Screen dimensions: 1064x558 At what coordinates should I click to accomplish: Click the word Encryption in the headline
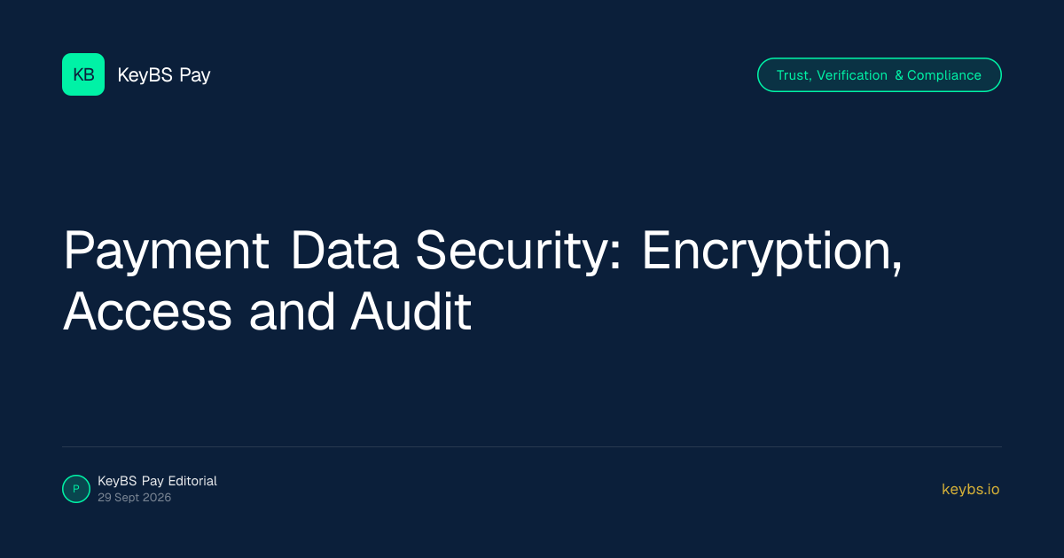click(x=771, y=251)
